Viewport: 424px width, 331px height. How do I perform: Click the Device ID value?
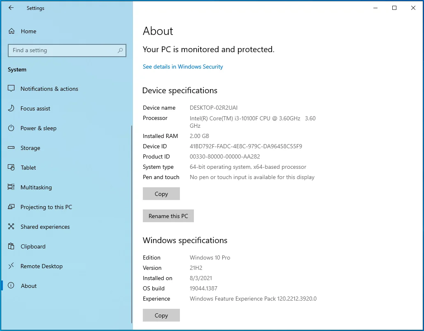pos(246,146)
